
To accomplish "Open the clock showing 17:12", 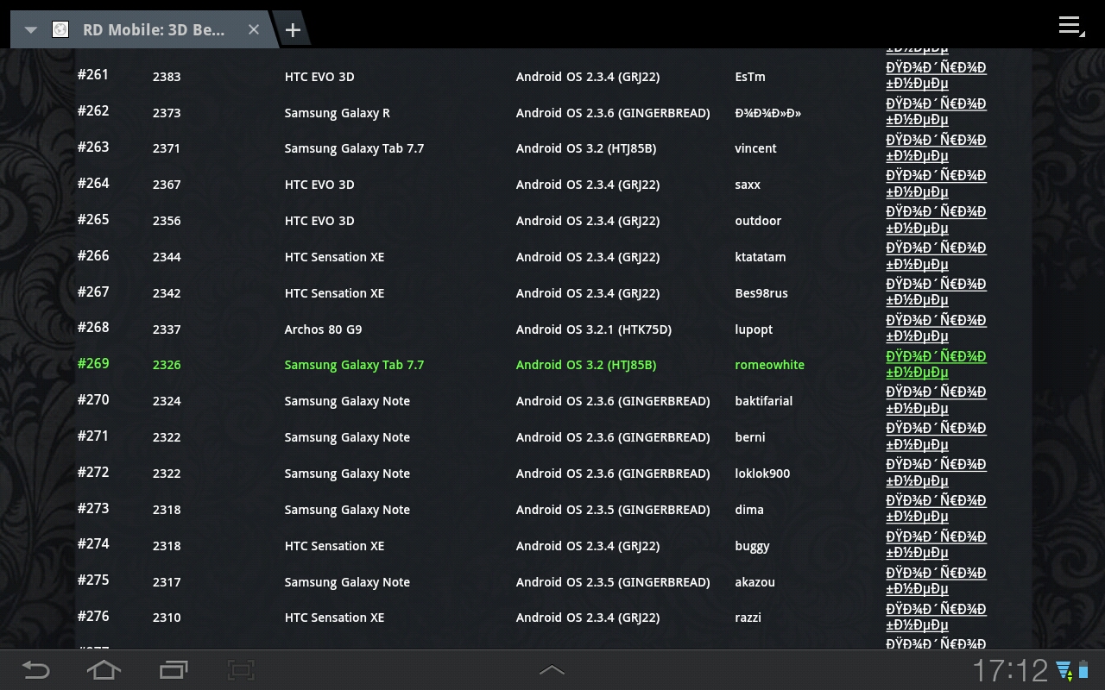I will tap(1010, 670).
